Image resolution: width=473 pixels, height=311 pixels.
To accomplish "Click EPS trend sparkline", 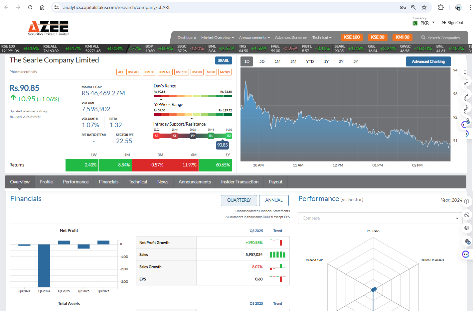I will tap(277, 279).
